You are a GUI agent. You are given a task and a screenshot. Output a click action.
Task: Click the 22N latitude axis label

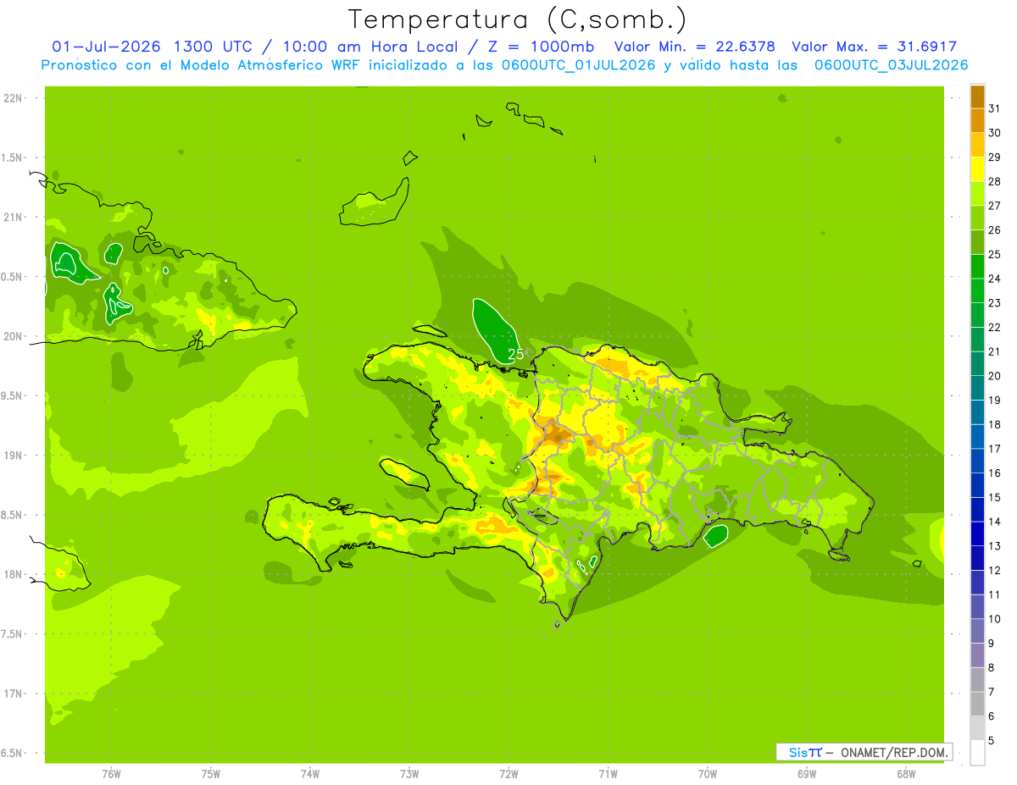click(14, 98)
